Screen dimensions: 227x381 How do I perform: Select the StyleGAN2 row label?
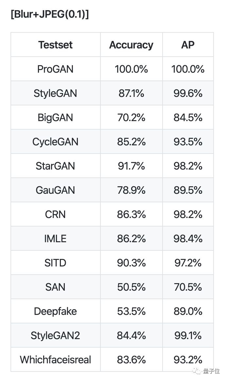pos(56,336)
